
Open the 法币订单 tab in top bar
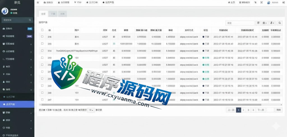point(92,3)
